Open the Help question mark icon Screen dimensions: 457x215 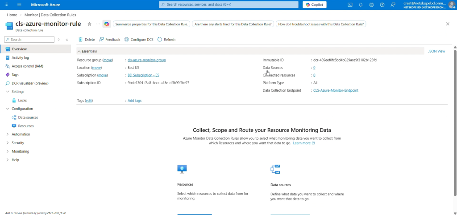[382, 4]
